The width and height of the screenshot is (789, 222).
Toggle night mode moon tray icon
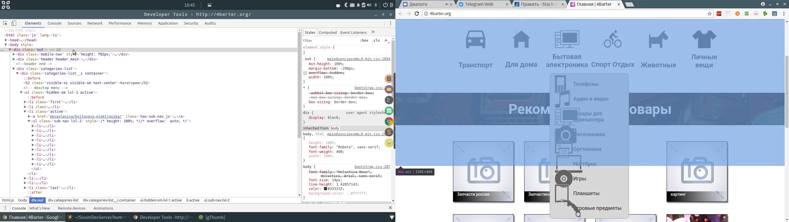tap(346, 5)
